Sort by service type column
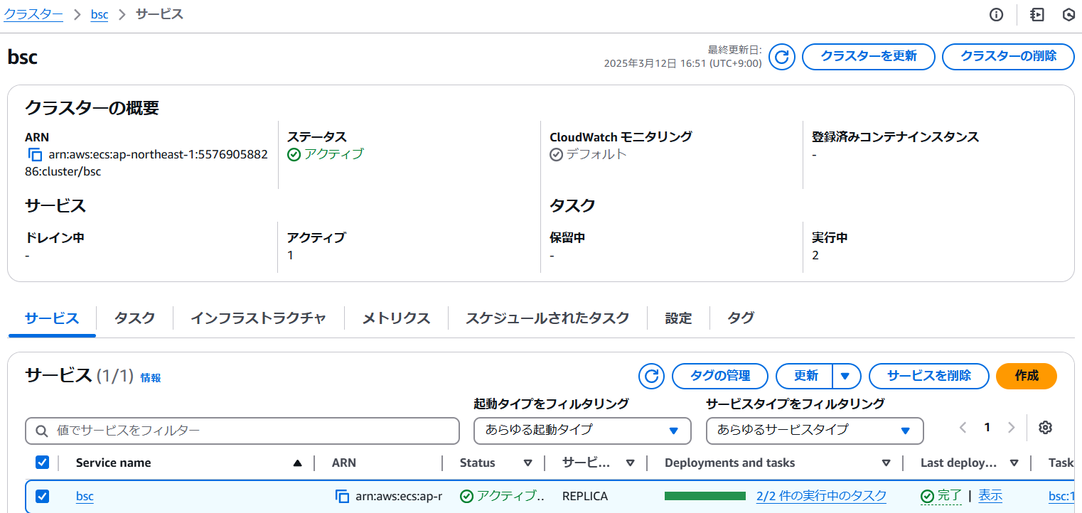 pyautogui.click(x=631, y=463)
